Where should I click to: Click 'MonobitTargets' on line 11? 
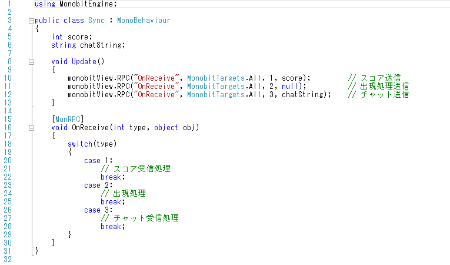[216, 87]
